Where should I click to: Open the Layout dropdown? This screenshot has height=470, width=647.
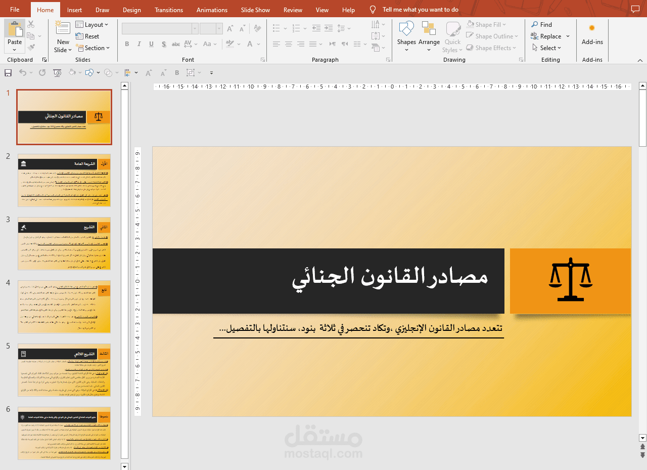[92, 24]
